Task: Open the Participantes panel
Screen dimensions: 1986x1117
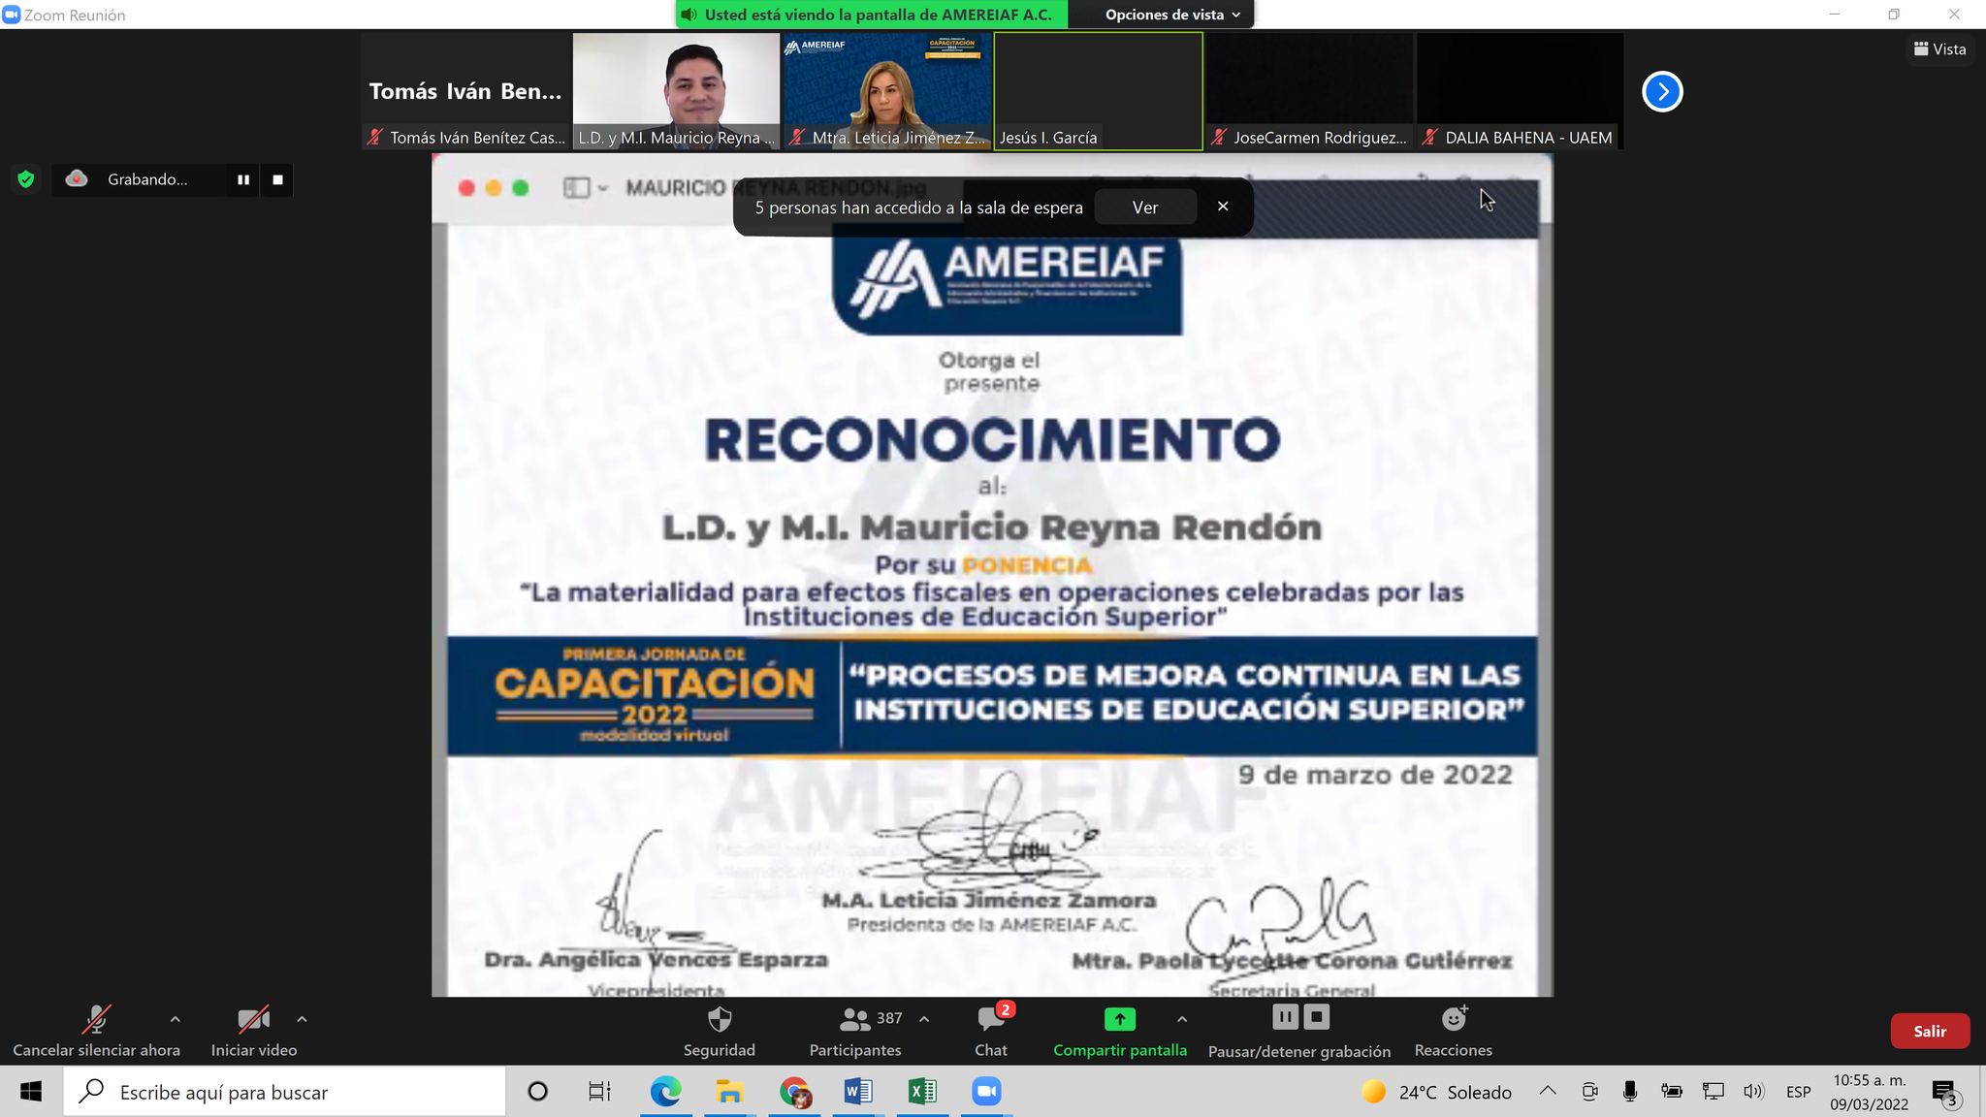Action: click(x=855, y=1032)
